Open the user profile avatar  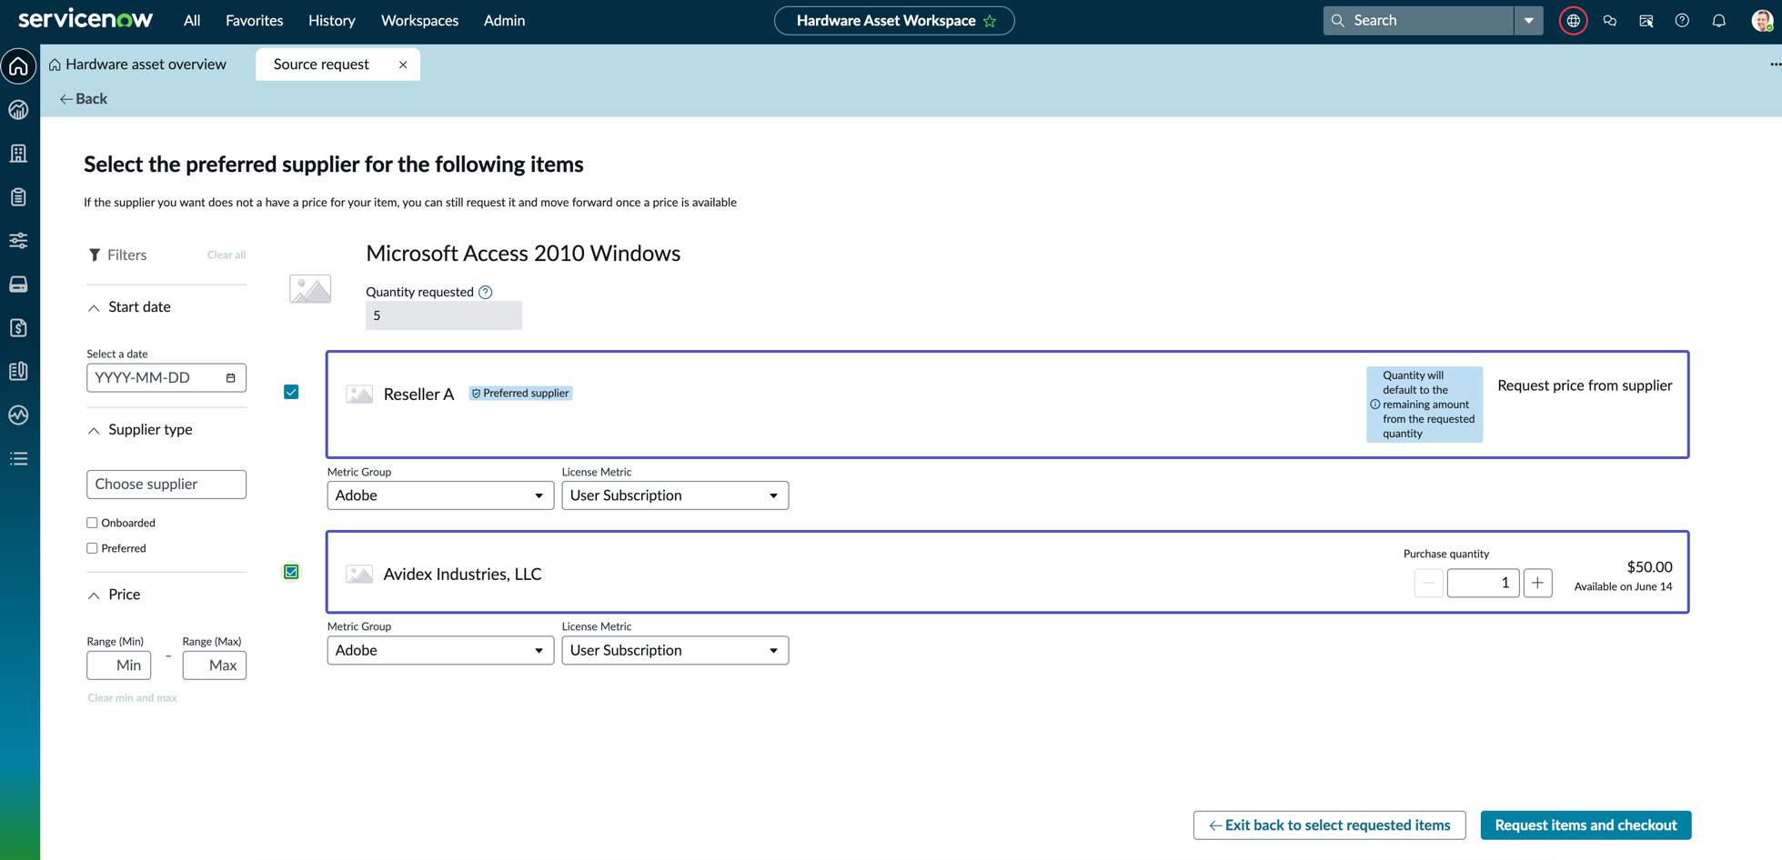1762,21
